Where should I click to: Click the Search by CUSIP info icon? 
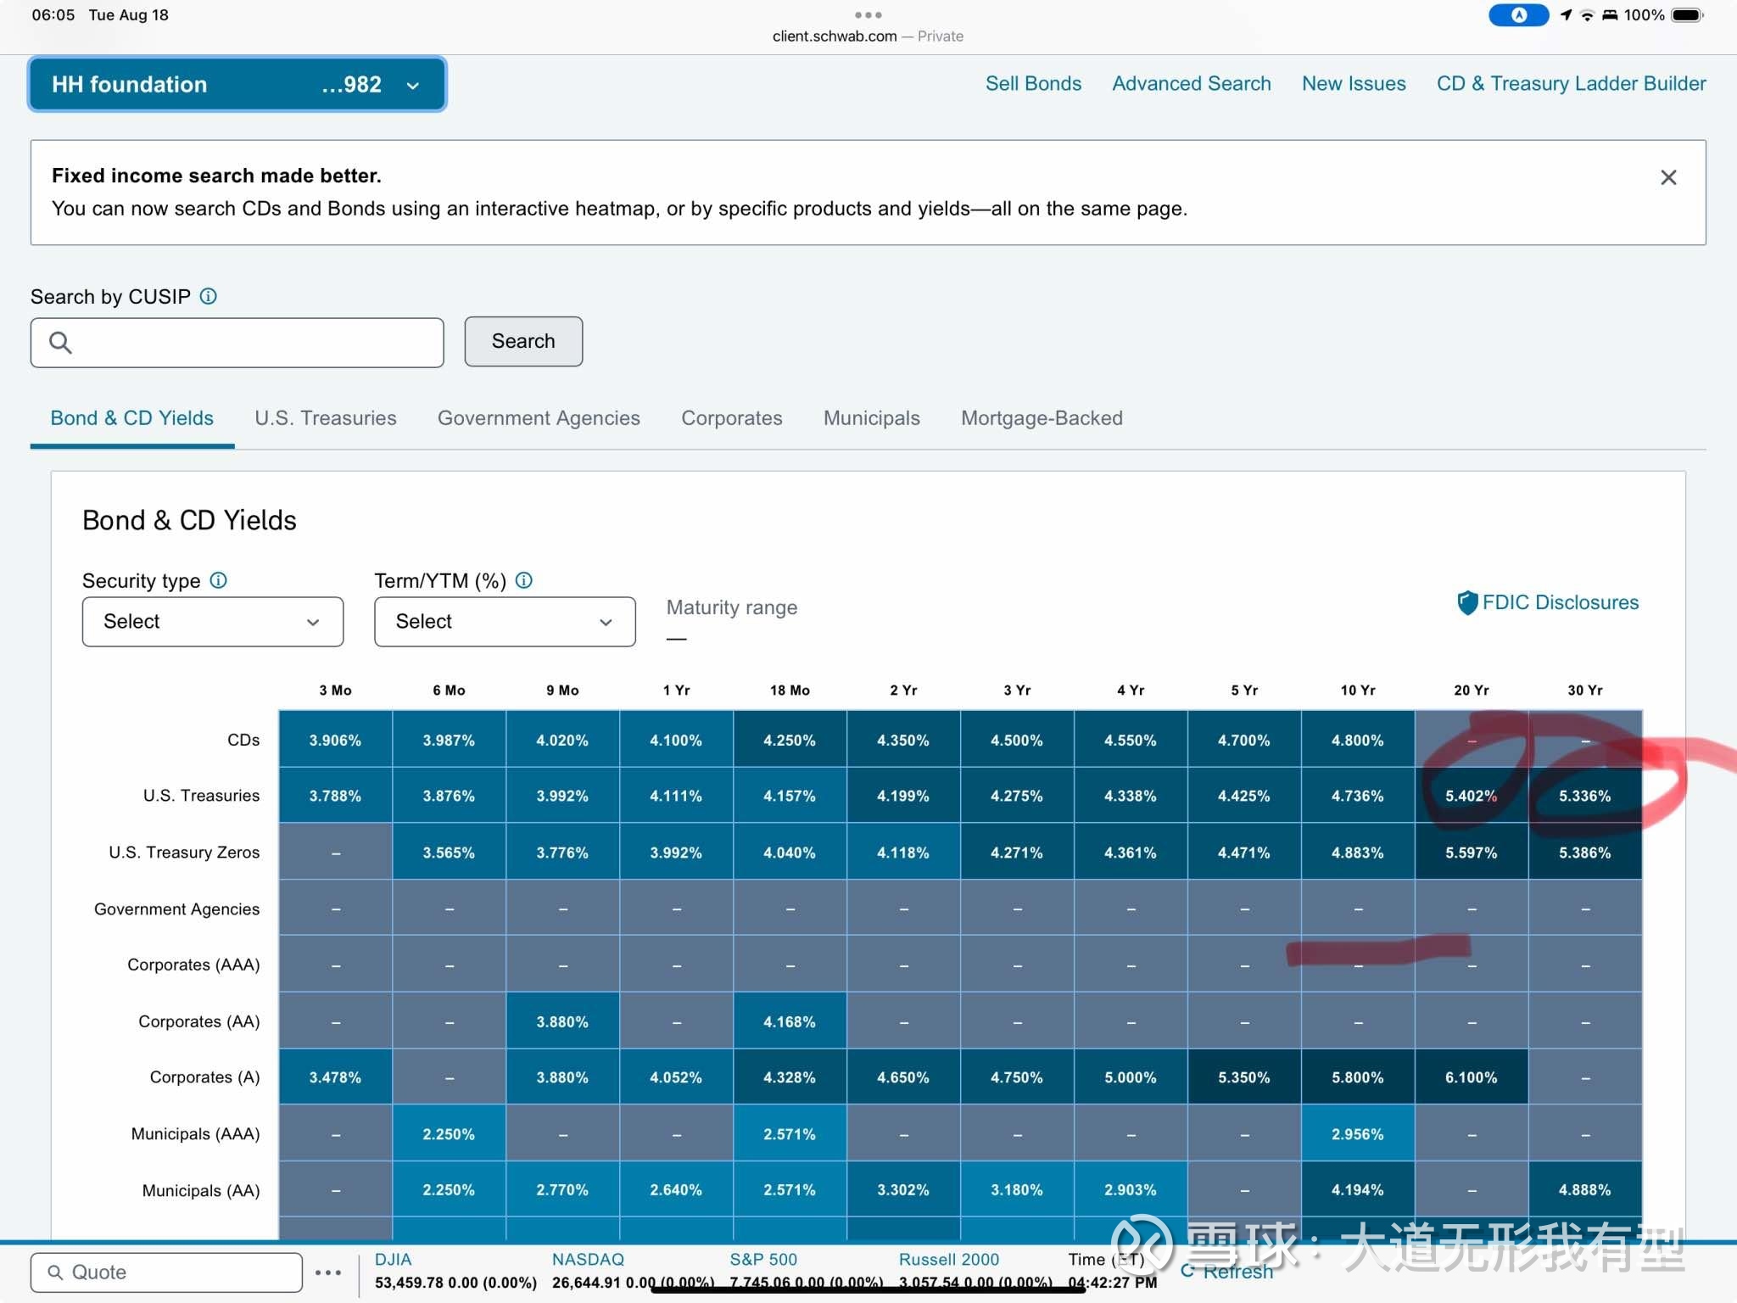pyautogui.click(x=208, y=296)
